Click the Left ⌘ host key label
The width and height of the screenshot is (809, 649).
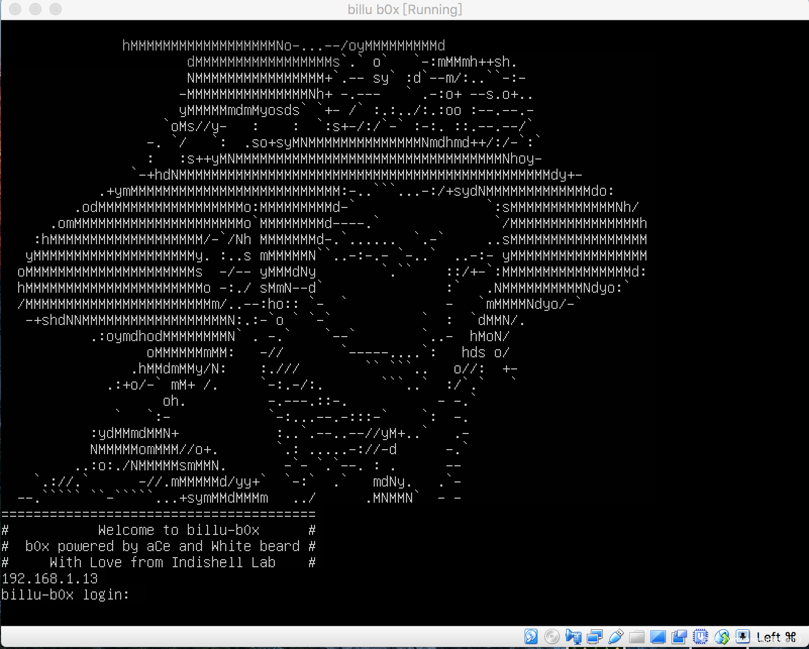pyautogui.click(x=776, y=637)
